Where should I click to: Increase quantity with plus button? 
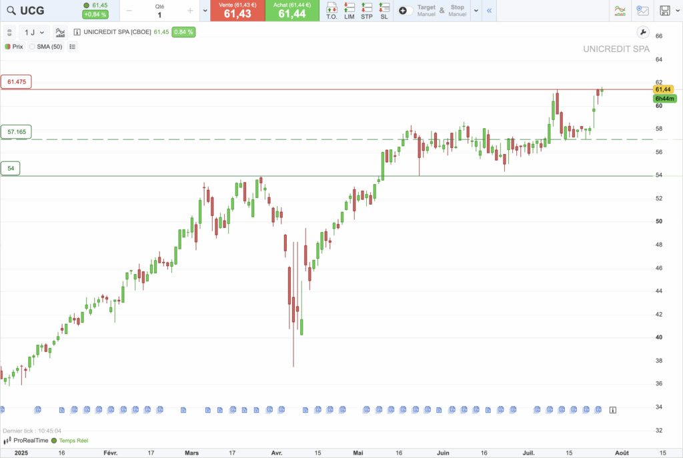click(x=190, y=11)
